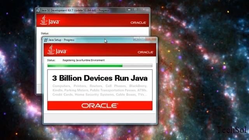249x140 pixels.
Task: Click the Oracle logo in the Development Kit window
Action: (138, 23)
